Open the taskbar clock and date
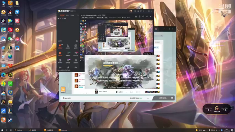This screenshot has width=235, height=132. (x=227, y=130)
